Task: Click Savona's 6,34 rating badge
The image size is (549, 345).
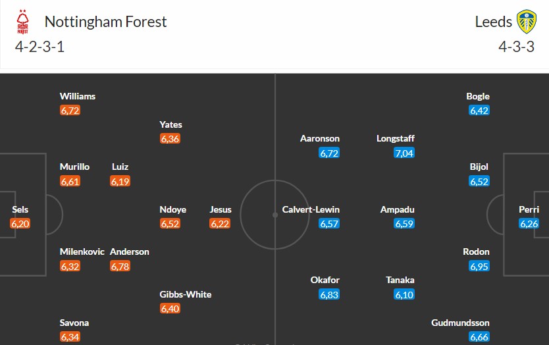Action: point(70,337)
